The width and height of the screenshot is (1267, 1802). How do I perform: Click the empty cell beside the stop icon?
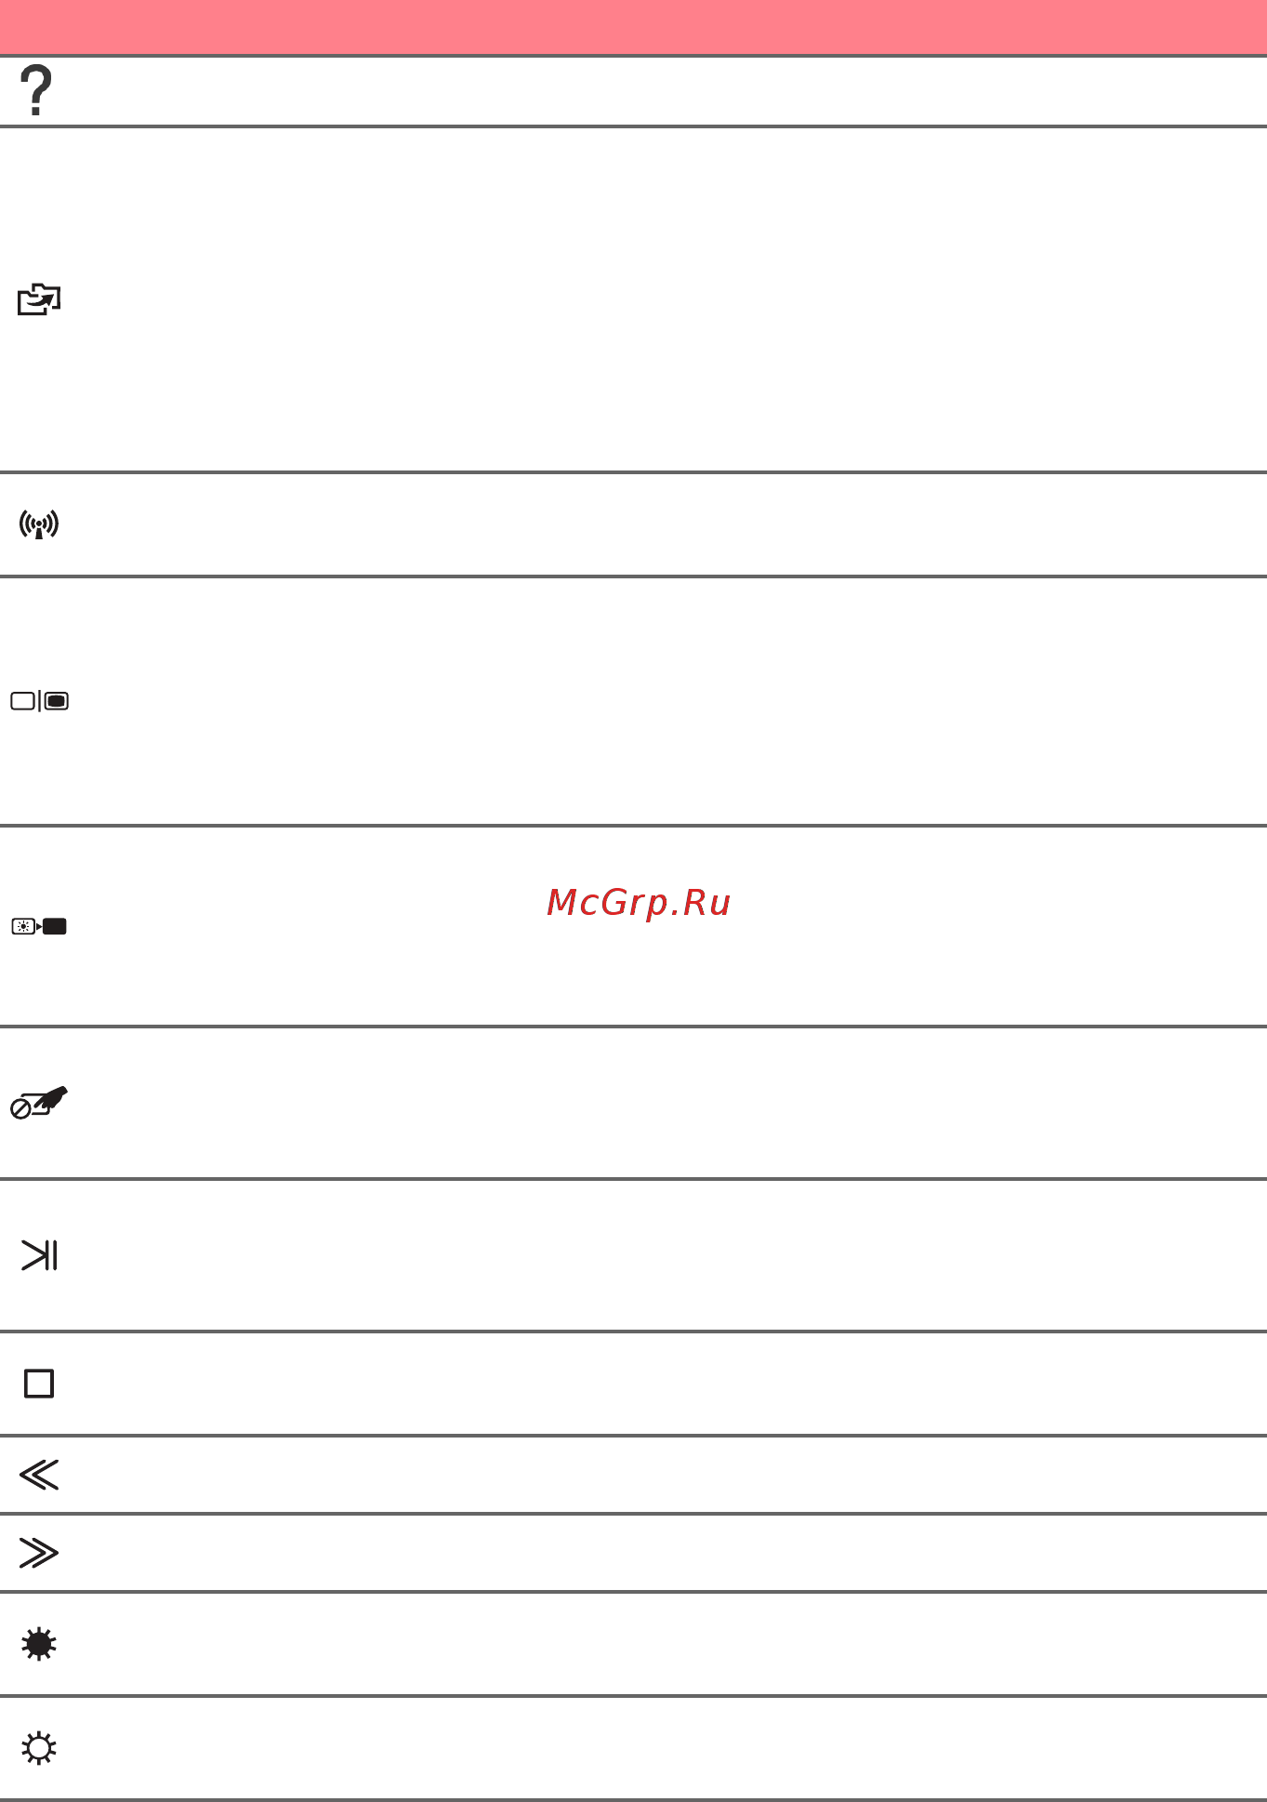[669, 1384]
